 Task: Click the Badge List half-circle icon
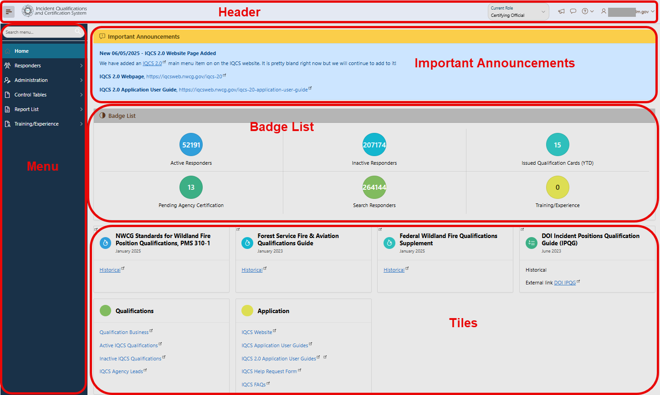[102, 116]
